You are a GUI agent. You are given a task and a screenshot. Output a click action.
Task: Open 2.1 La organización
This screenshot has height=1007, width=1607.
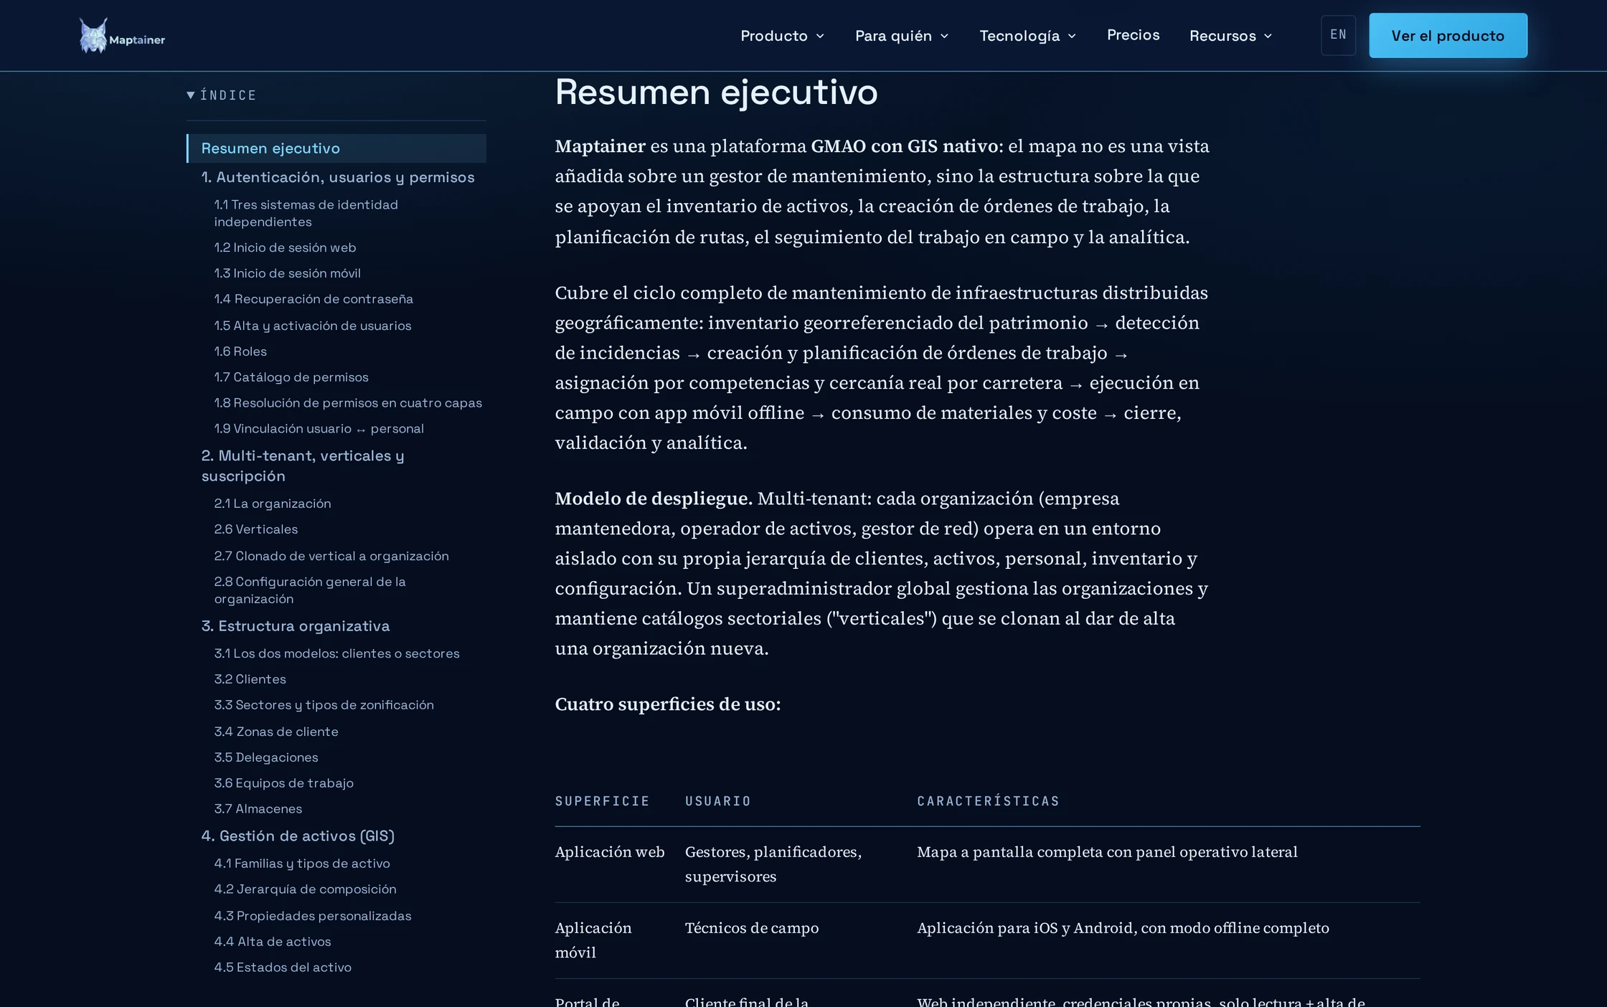(273, 504)
